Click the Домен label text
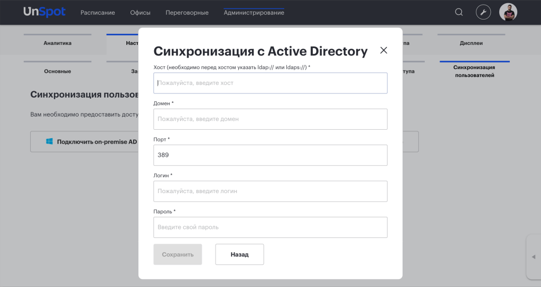This screenshot has height=287, width=541. tap(164, 103)
